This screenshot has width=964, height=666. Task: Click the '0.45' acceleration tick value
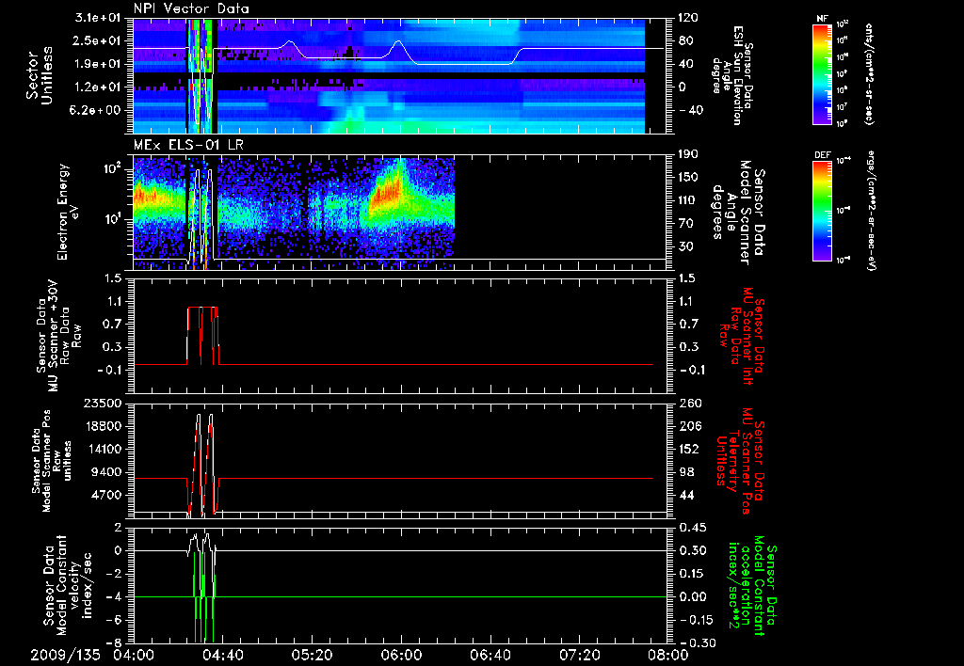(692, 528)
